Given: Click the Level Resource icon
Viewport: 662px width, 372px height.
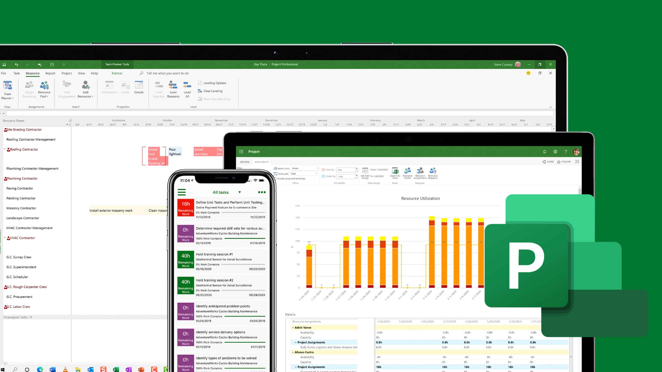Looking at the screenshot, I should coord(173,89).
